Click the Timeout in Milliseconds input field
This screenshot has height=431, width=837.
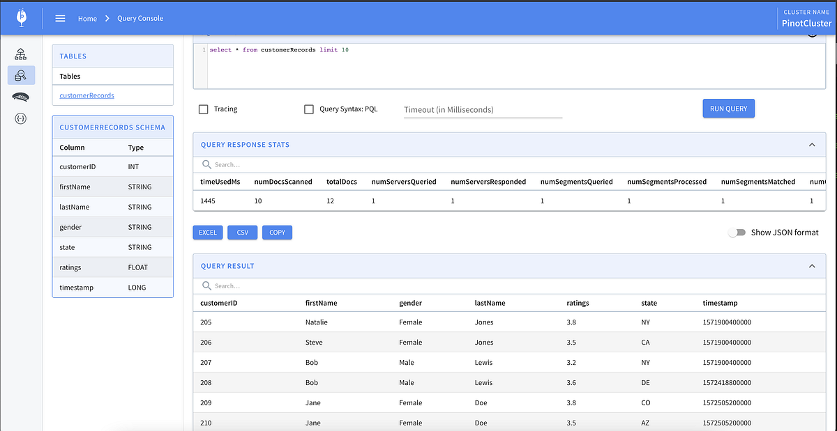[483, 109]
